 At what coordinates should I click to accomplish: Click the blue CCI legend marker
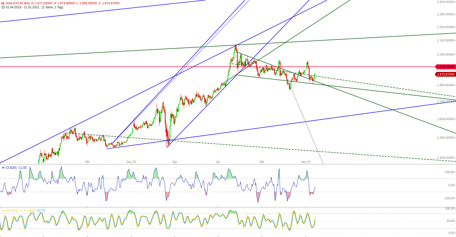click(3, 168)
